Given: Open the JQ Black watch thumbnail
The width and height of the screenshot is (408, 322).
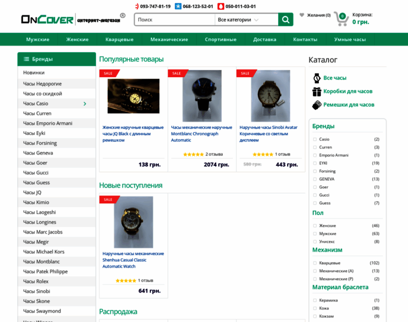Looking at the screenshot, I should (134, 96).
